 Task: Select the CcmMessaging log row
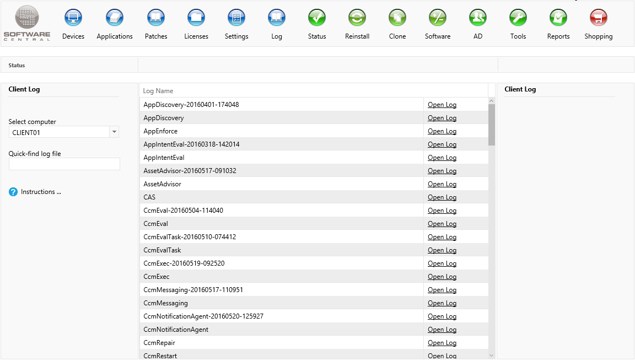pos(165,303)
